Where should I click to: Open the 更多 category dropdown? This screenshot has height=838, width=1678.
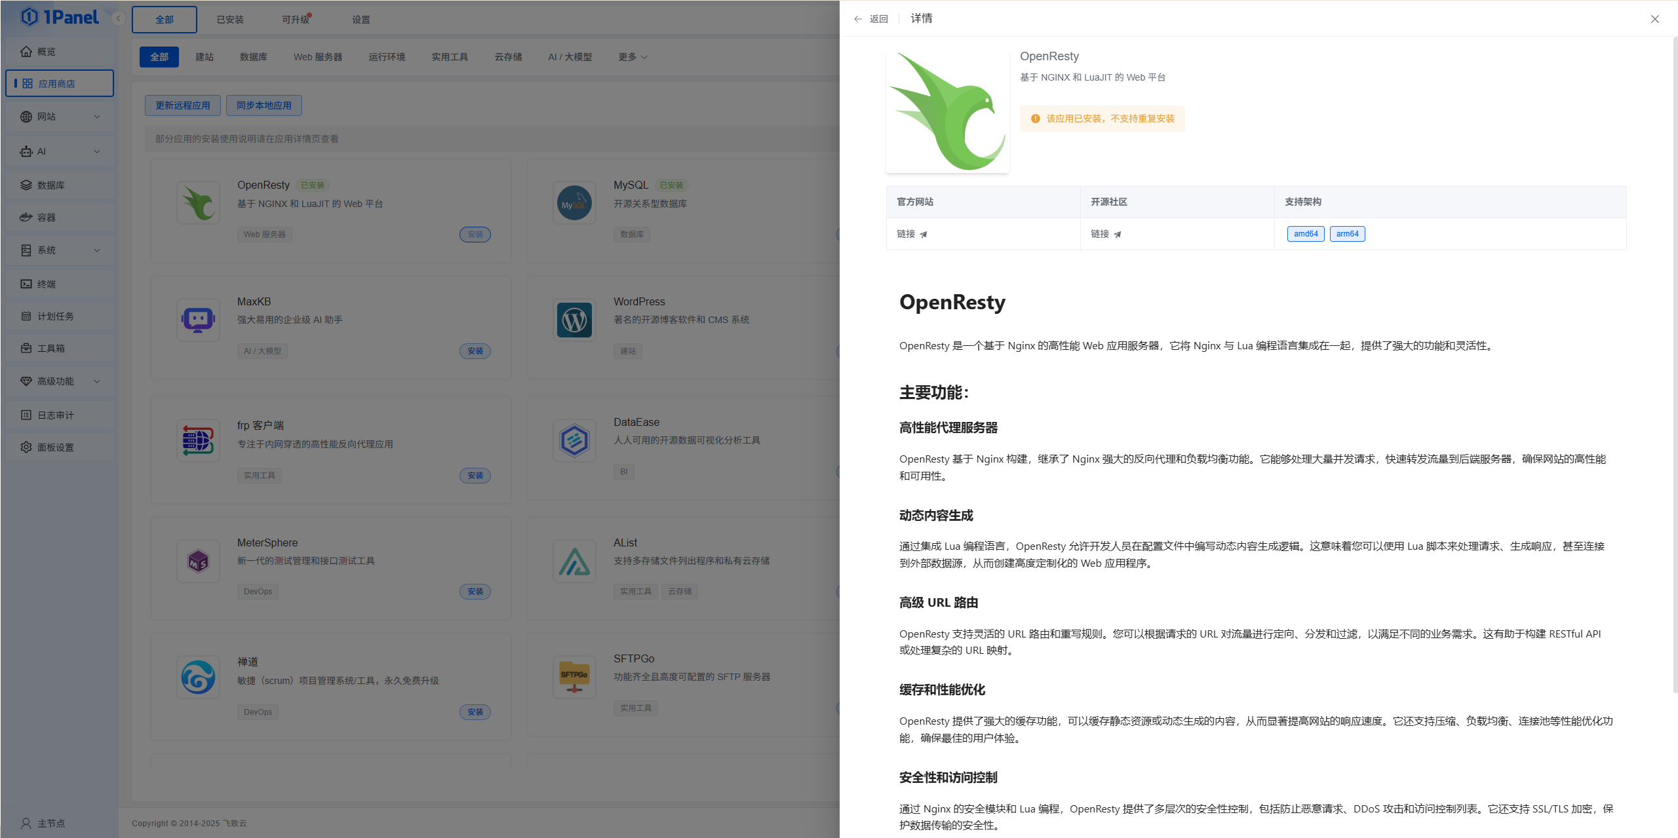click(x=631, y=57)
